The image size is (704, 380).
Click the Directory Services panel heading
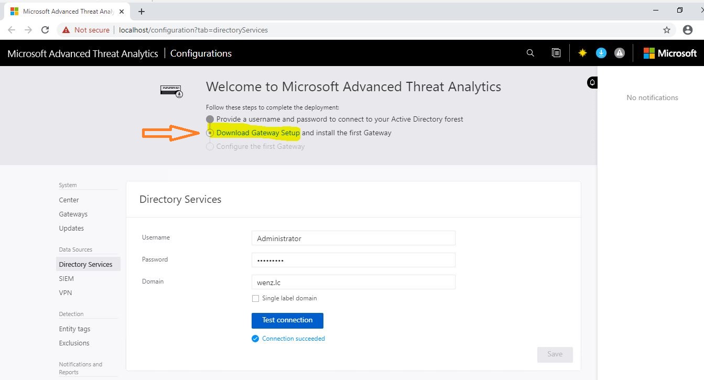180,199
